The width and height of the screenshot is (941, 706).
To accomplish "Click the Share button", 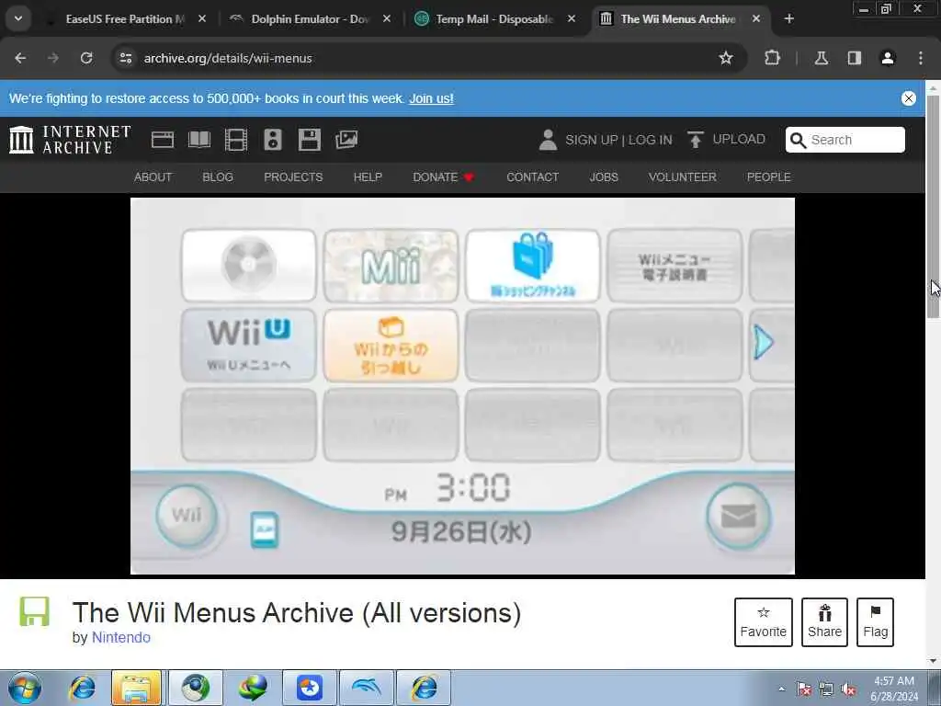I will pyautogui.click(x=824, y=622).
